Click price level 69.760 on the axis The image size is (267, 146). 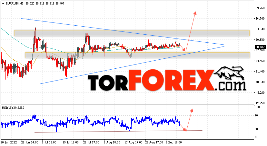coord(260,8)
